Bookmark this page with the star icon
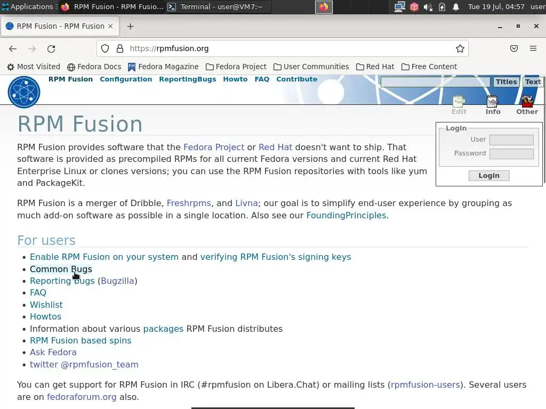Image resolution: width=546 pixels, height=409 pixels. (x=460, y=48)
